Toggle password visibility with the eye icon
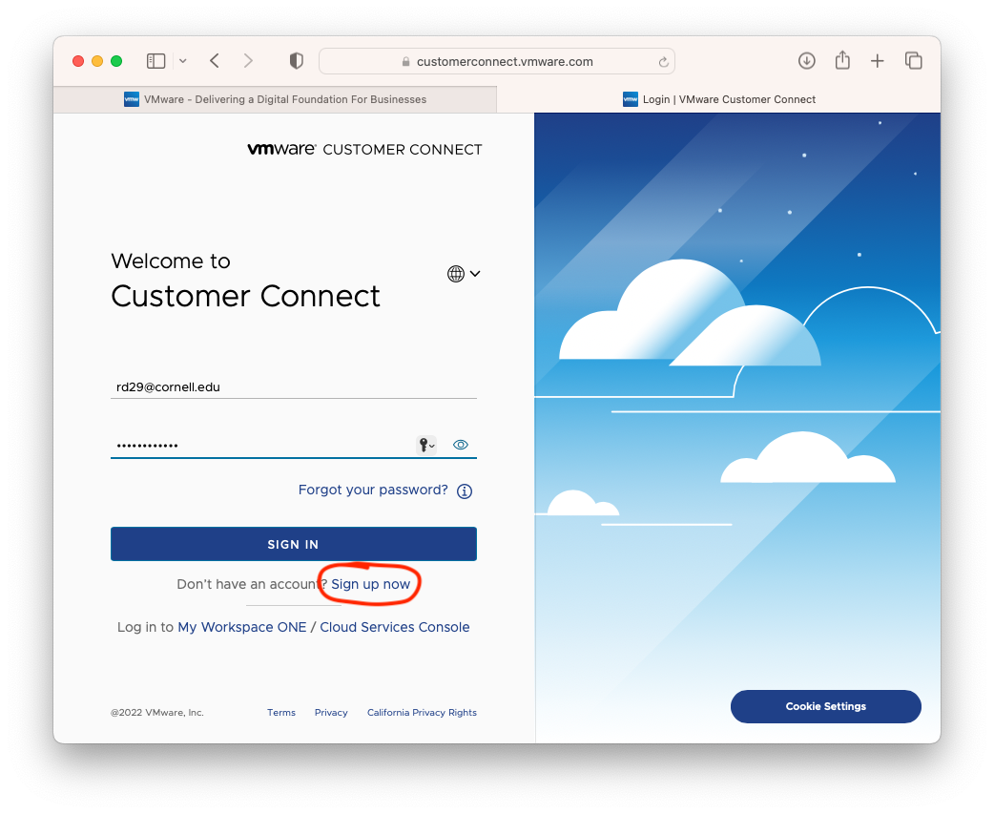 pos(461,445)
